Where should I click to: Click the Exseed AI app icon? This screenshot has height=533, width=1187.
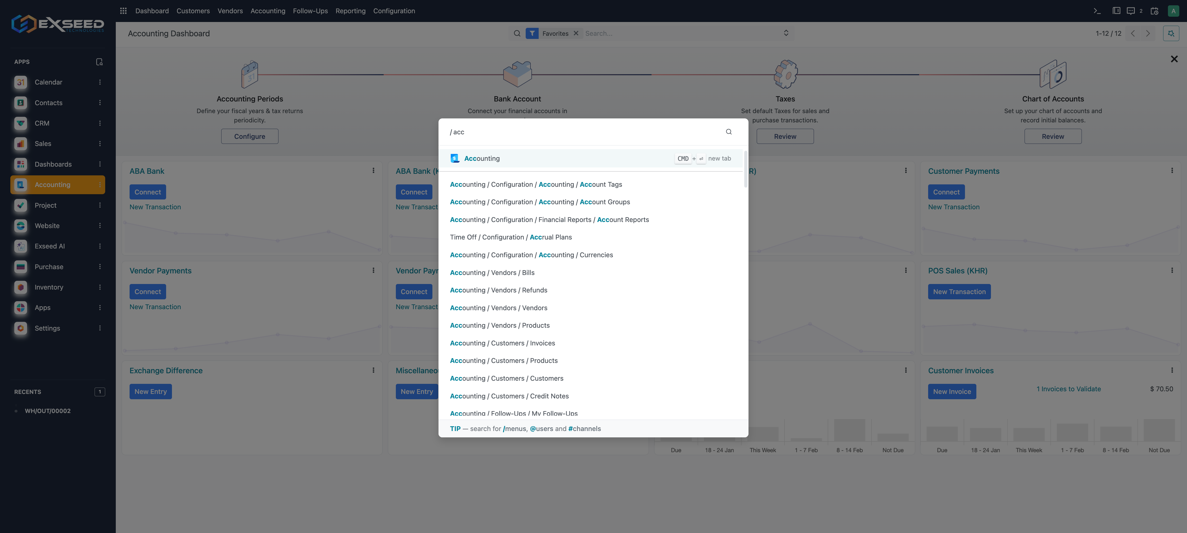coord(20,246)
